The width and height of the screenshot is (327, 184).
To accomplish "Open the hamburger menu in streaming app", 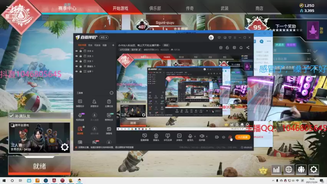I will 235,38.
